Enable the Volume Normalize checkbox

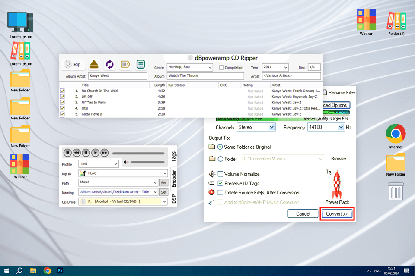coord(220,174)
